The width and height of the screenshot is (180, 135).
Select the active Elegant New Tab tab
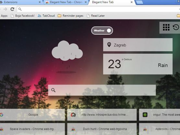pyautogui.click(x=112, y=2)
